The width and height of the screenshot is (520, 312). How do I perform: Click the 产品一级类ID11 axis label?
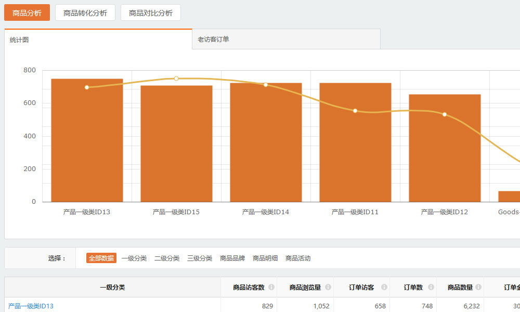[355, 212]
